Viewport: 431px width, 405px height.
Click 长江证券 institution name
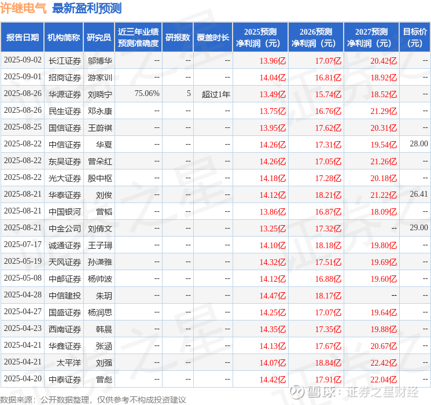click(x=65, y=61)
